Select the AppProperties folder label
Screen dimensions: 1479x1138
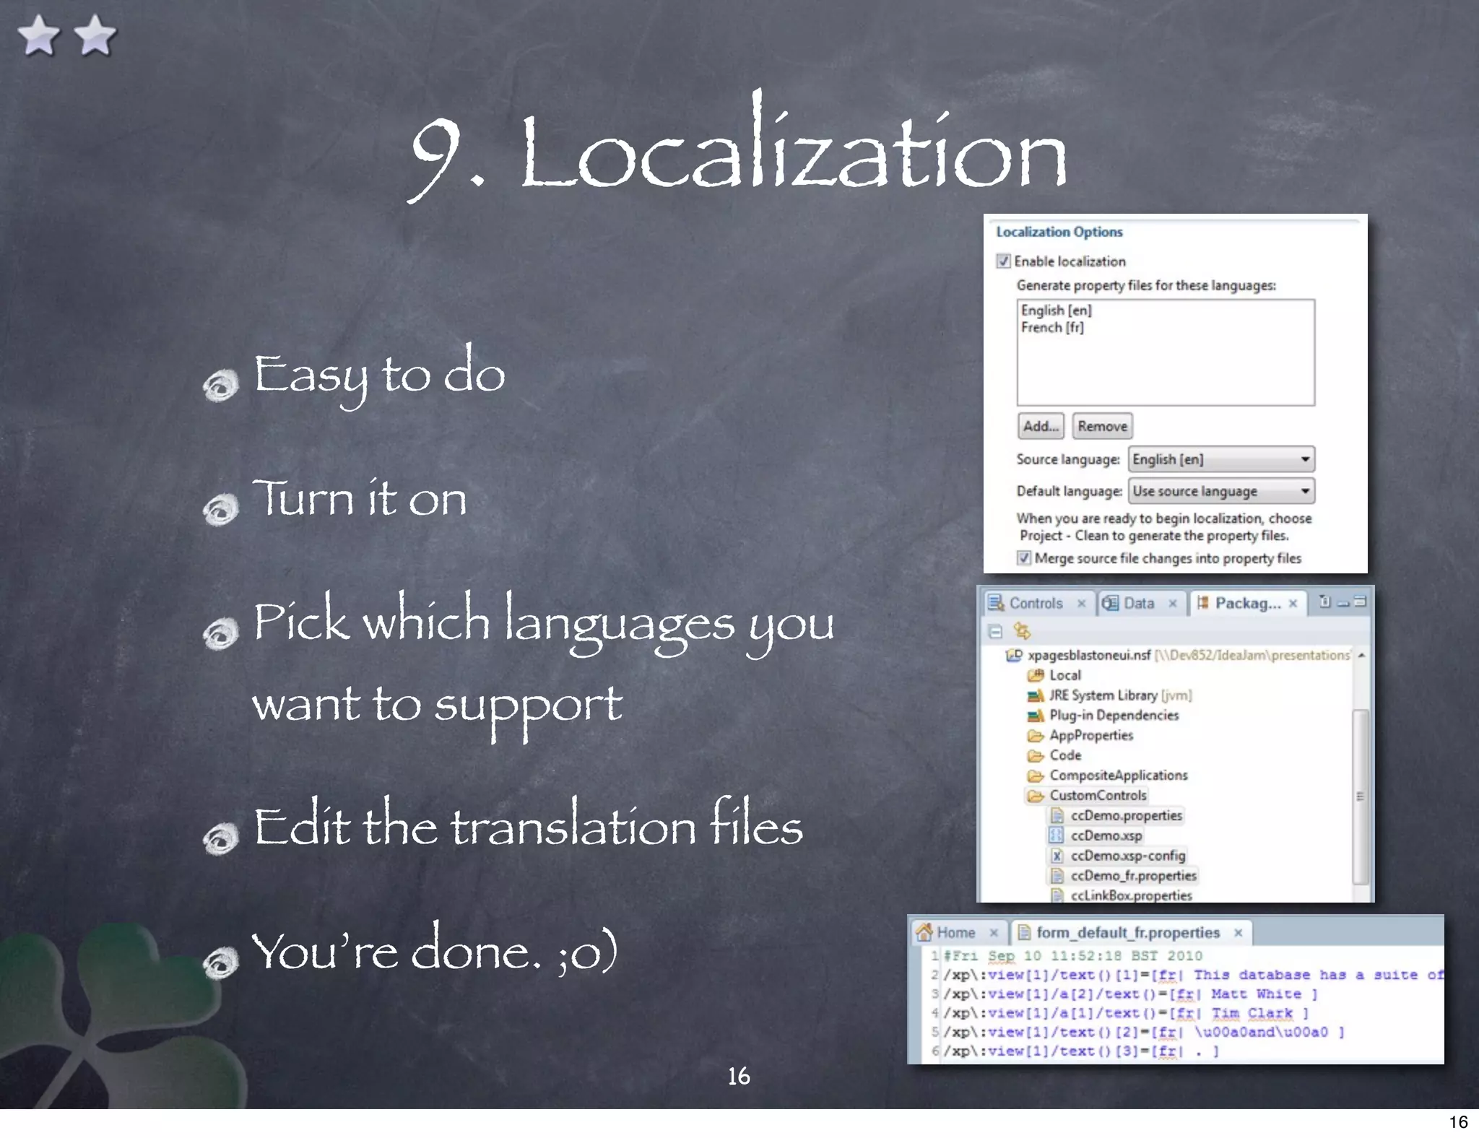(1091, 736)
